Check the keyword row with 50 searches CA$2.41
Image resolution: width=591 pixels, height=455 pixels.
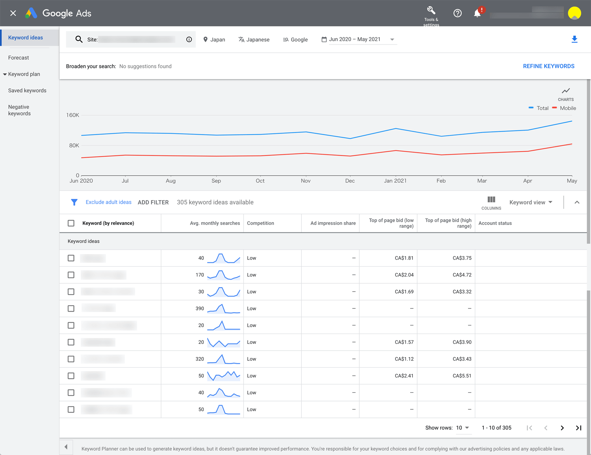(x=71, y=376)
